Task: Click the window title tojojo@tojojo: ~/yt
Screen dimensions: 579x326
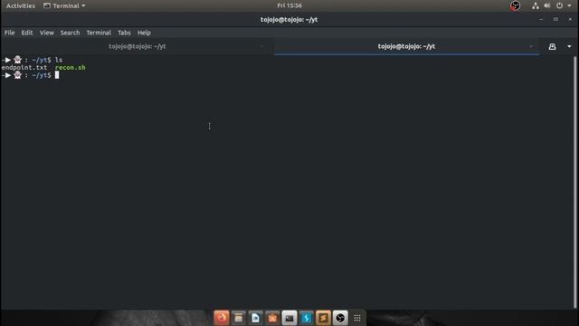Action: [289, 20]
